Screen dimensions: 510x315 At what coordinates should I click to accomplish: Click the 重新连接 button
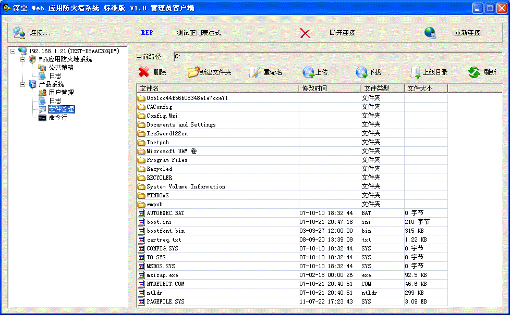coord(467,33)
